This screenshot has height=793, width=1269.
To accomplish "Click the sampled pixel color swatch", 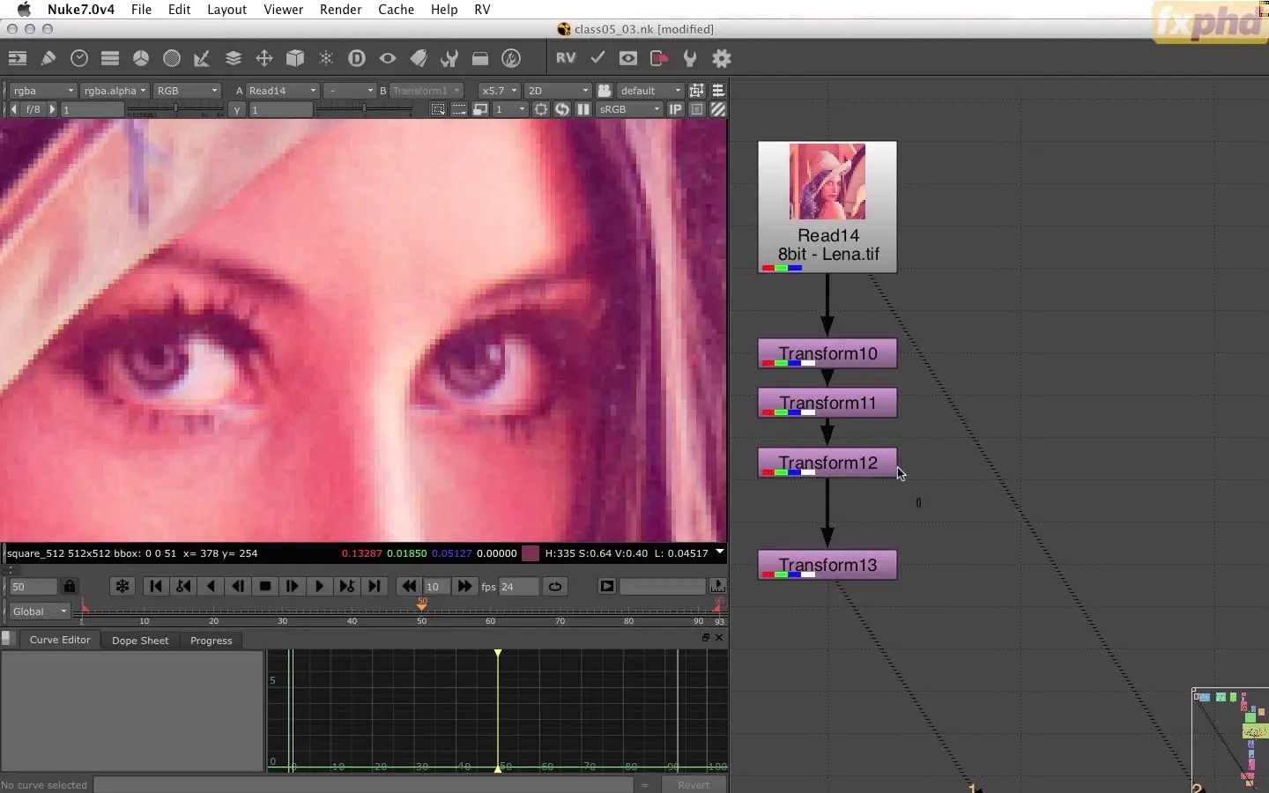I will click(x=531, y=553).
